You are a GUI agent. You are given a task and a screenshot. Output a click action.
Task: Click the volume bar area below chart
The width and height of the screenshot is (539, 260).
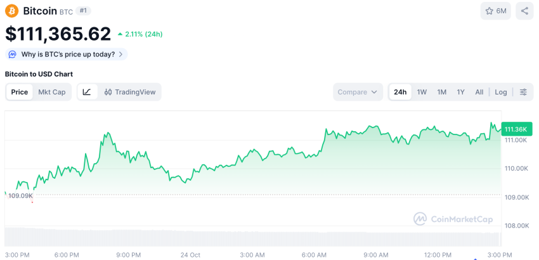pos(254,238)
